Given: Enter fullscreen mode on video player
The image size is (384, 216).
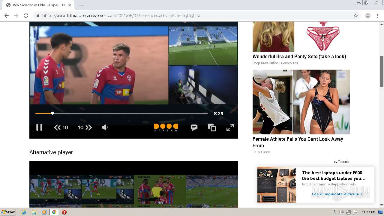Looking at the screenshot, I should 230,127.
